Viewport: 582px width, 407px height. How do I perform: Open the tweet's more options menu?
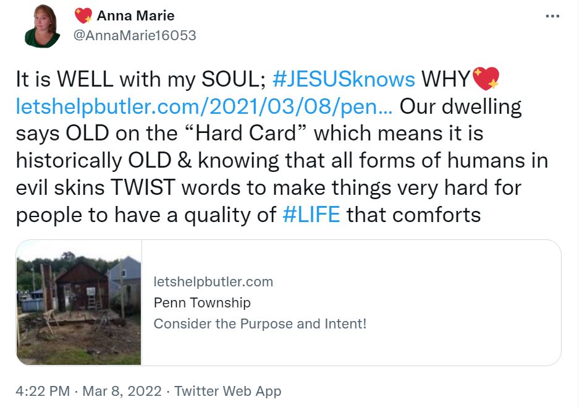click(x=552, y=17)
